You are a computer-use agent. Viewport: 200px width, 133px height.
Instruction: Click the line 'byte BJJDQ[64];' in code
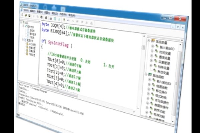coord(55,32)
